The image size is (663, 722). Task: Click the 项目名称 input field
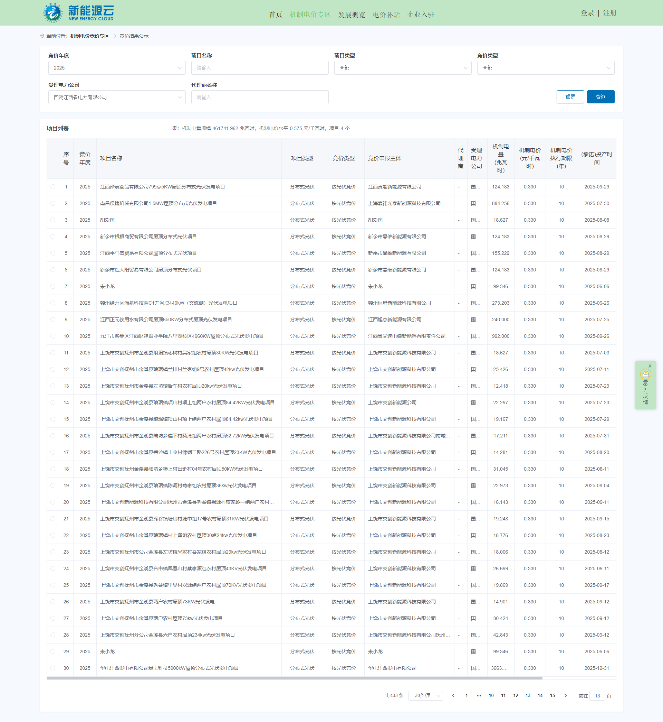coord(260,68)
